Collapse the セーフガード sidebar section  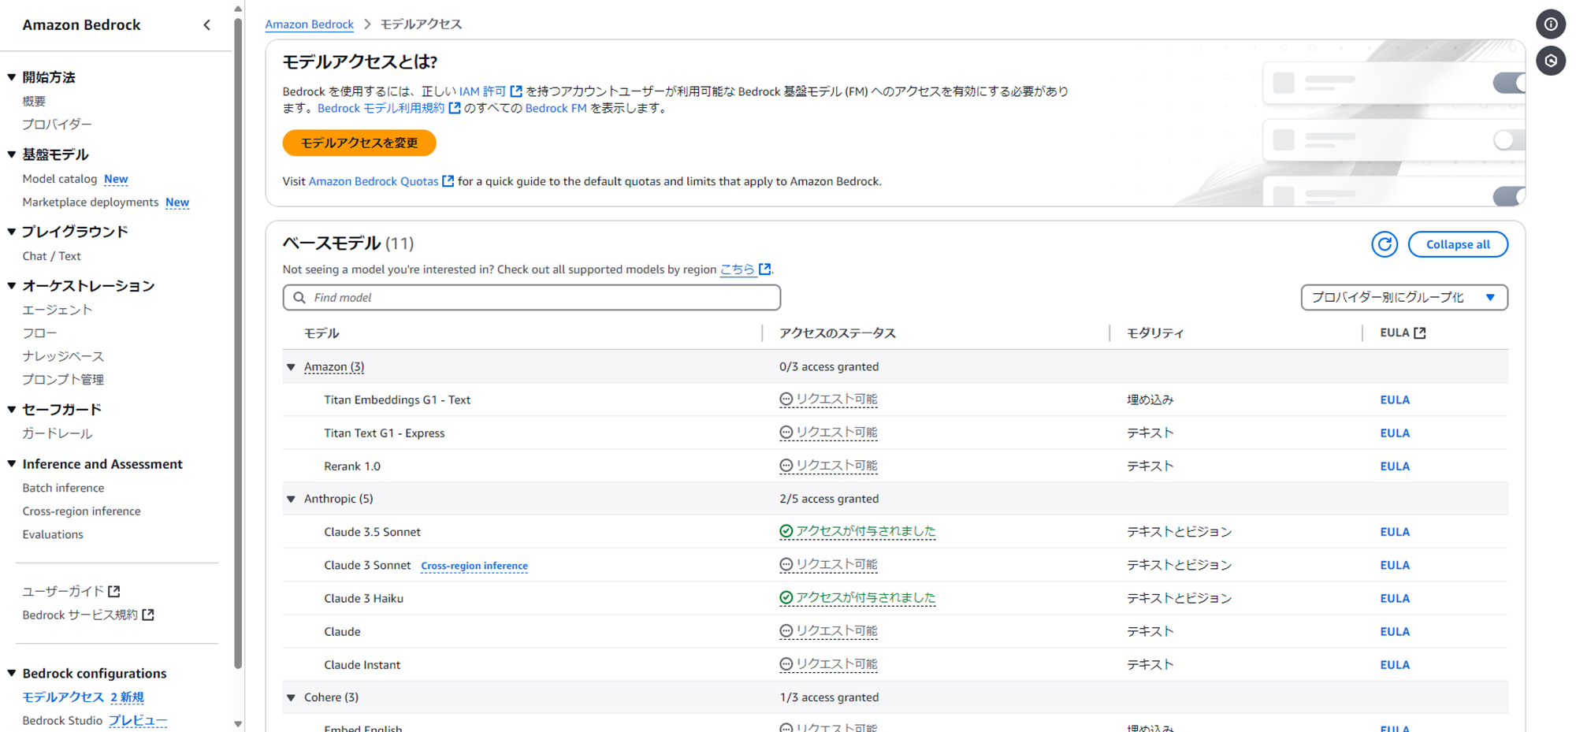tap(12, 410)
